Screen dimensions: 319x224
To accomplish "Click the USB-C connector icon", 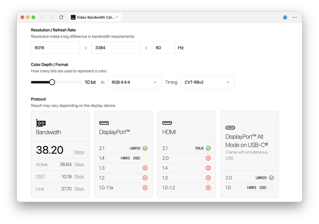I will (230, 128).
